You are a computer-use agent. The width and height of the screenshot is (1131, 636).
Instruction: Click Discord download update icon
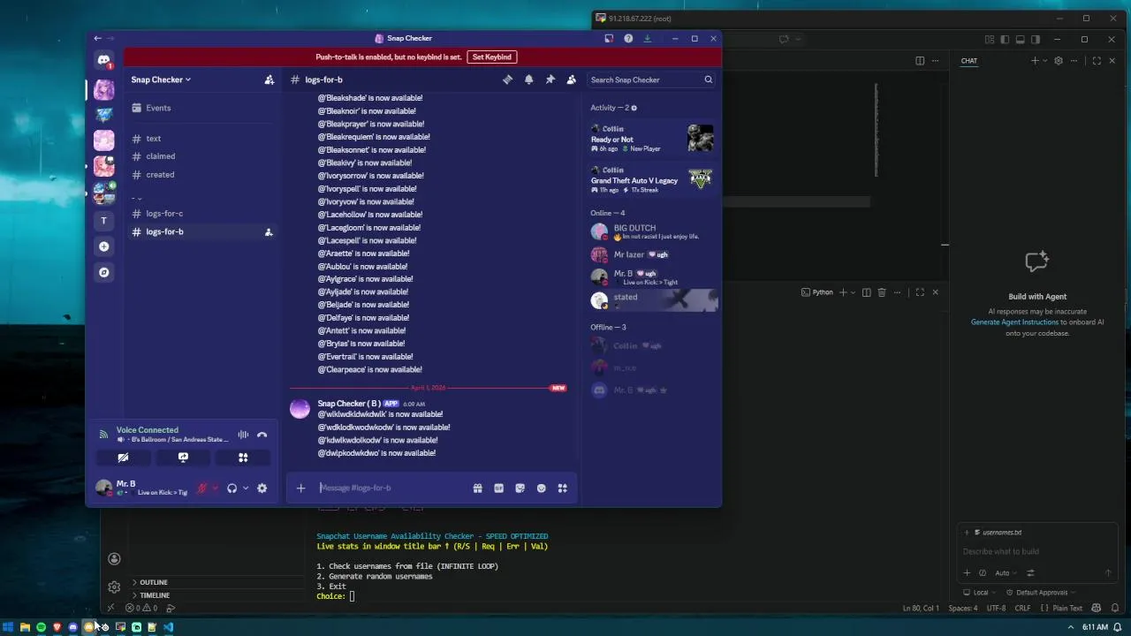click(x=647, y=38)
